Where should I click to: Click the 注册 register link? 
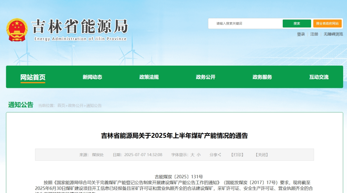tap(314, 34)
